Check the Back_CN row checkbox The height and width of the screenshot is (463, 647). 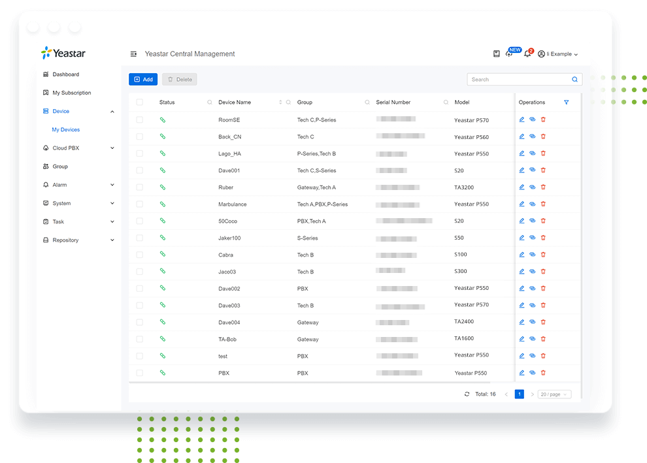tap(139, 136)
